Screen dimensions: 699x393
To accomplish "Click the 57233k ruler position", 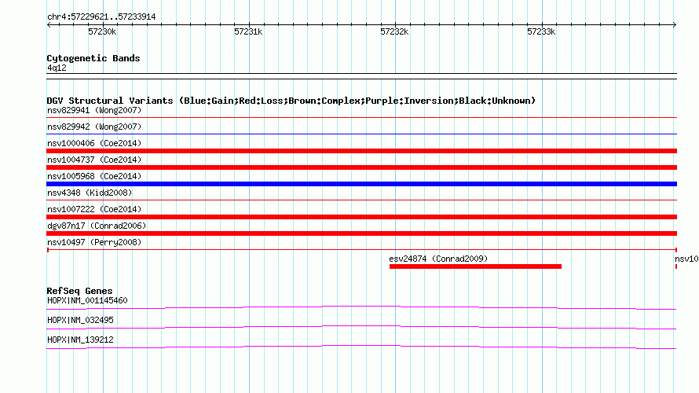I will pos(541,31).
